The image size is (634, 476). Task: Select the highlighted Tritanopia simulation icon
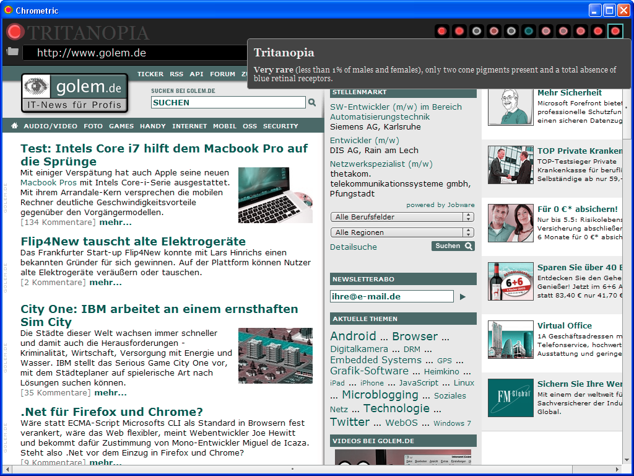click(x=615, y=31)
